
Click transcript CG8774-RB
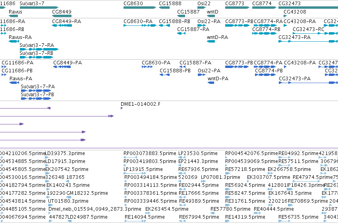tap(266, 29)
